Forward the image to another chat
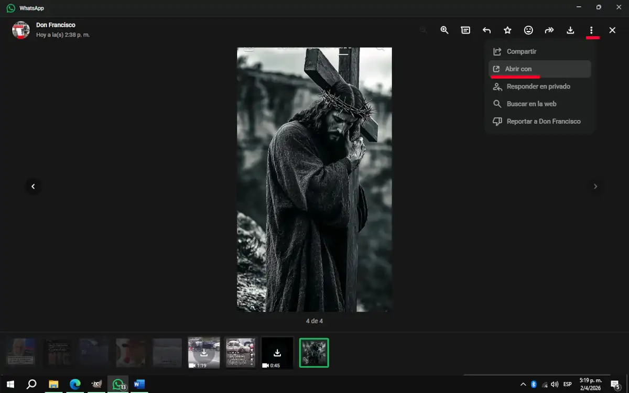Screen dimensions: 629x393 [x=549, y=30]
